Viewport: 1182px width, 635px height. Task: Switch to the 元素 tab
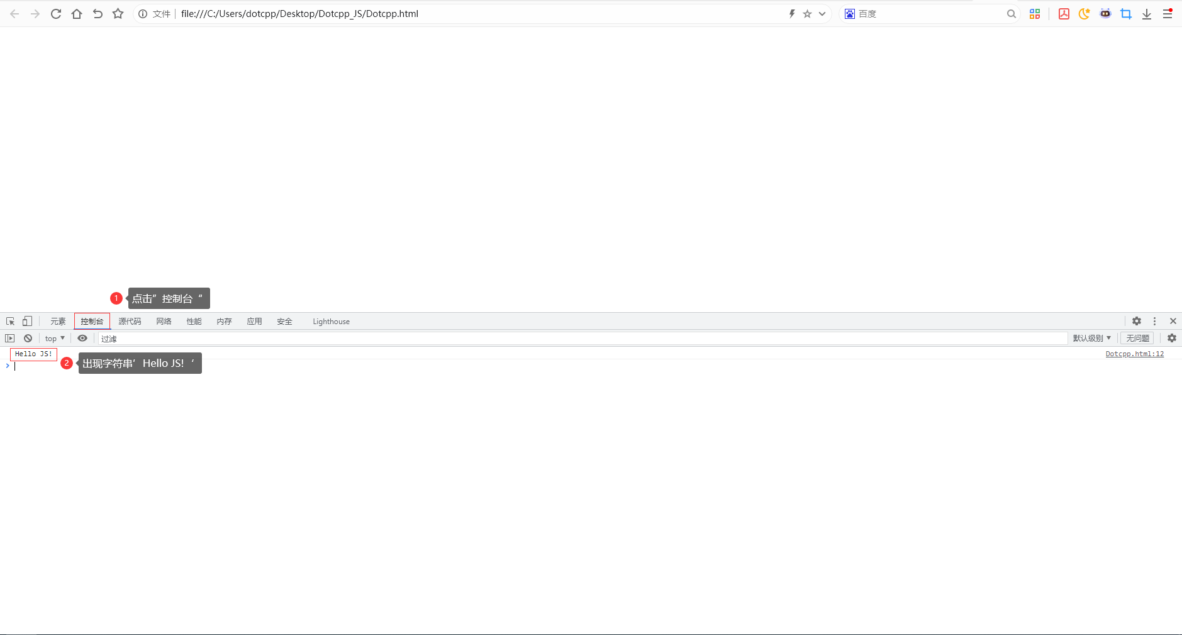coord(57,321)
